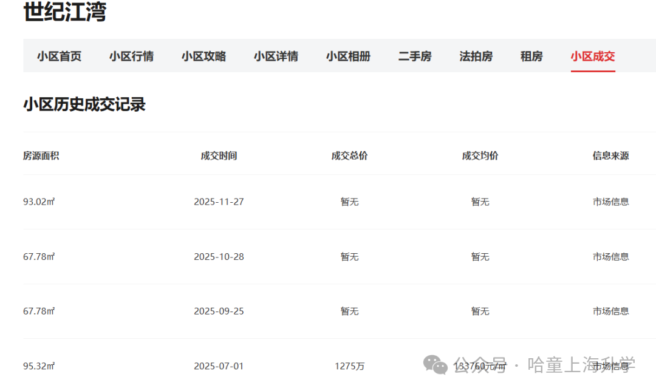Open the 租房 tab
The image size is (656, 391).
pyautogui.click(x=531, y=56)
